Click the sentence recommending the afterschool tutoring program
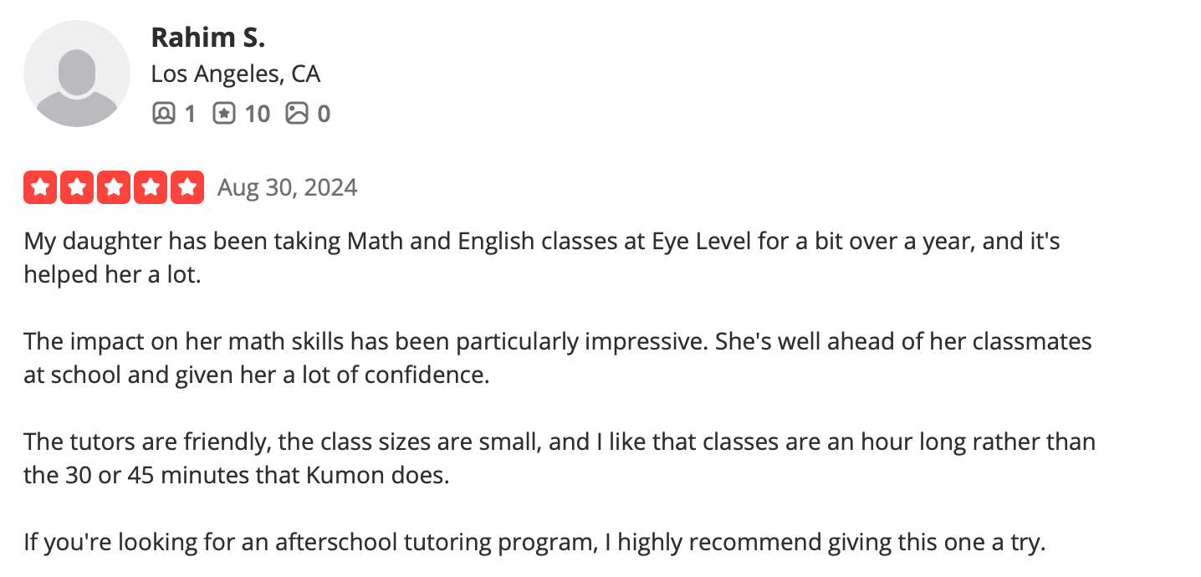The image size is (1201, 577). pyautogui.click(x=534, y=543)
